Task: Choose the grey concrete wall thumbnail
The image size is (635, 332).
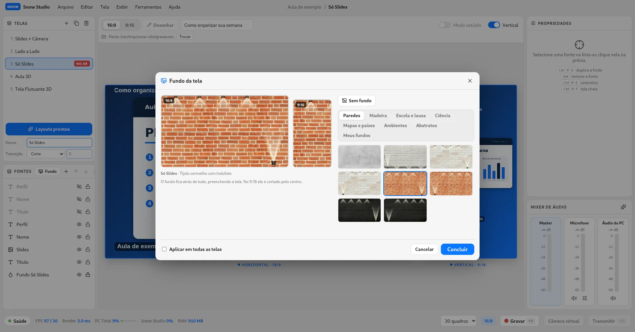Action: (x=360, y=157)
